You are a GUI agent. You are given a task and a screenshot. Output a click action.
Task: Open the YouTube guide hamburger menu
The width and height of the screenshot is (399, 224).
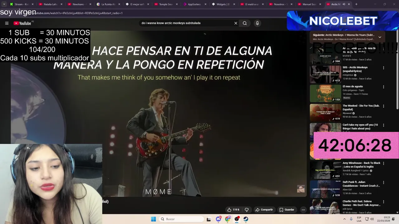[7, 23]
